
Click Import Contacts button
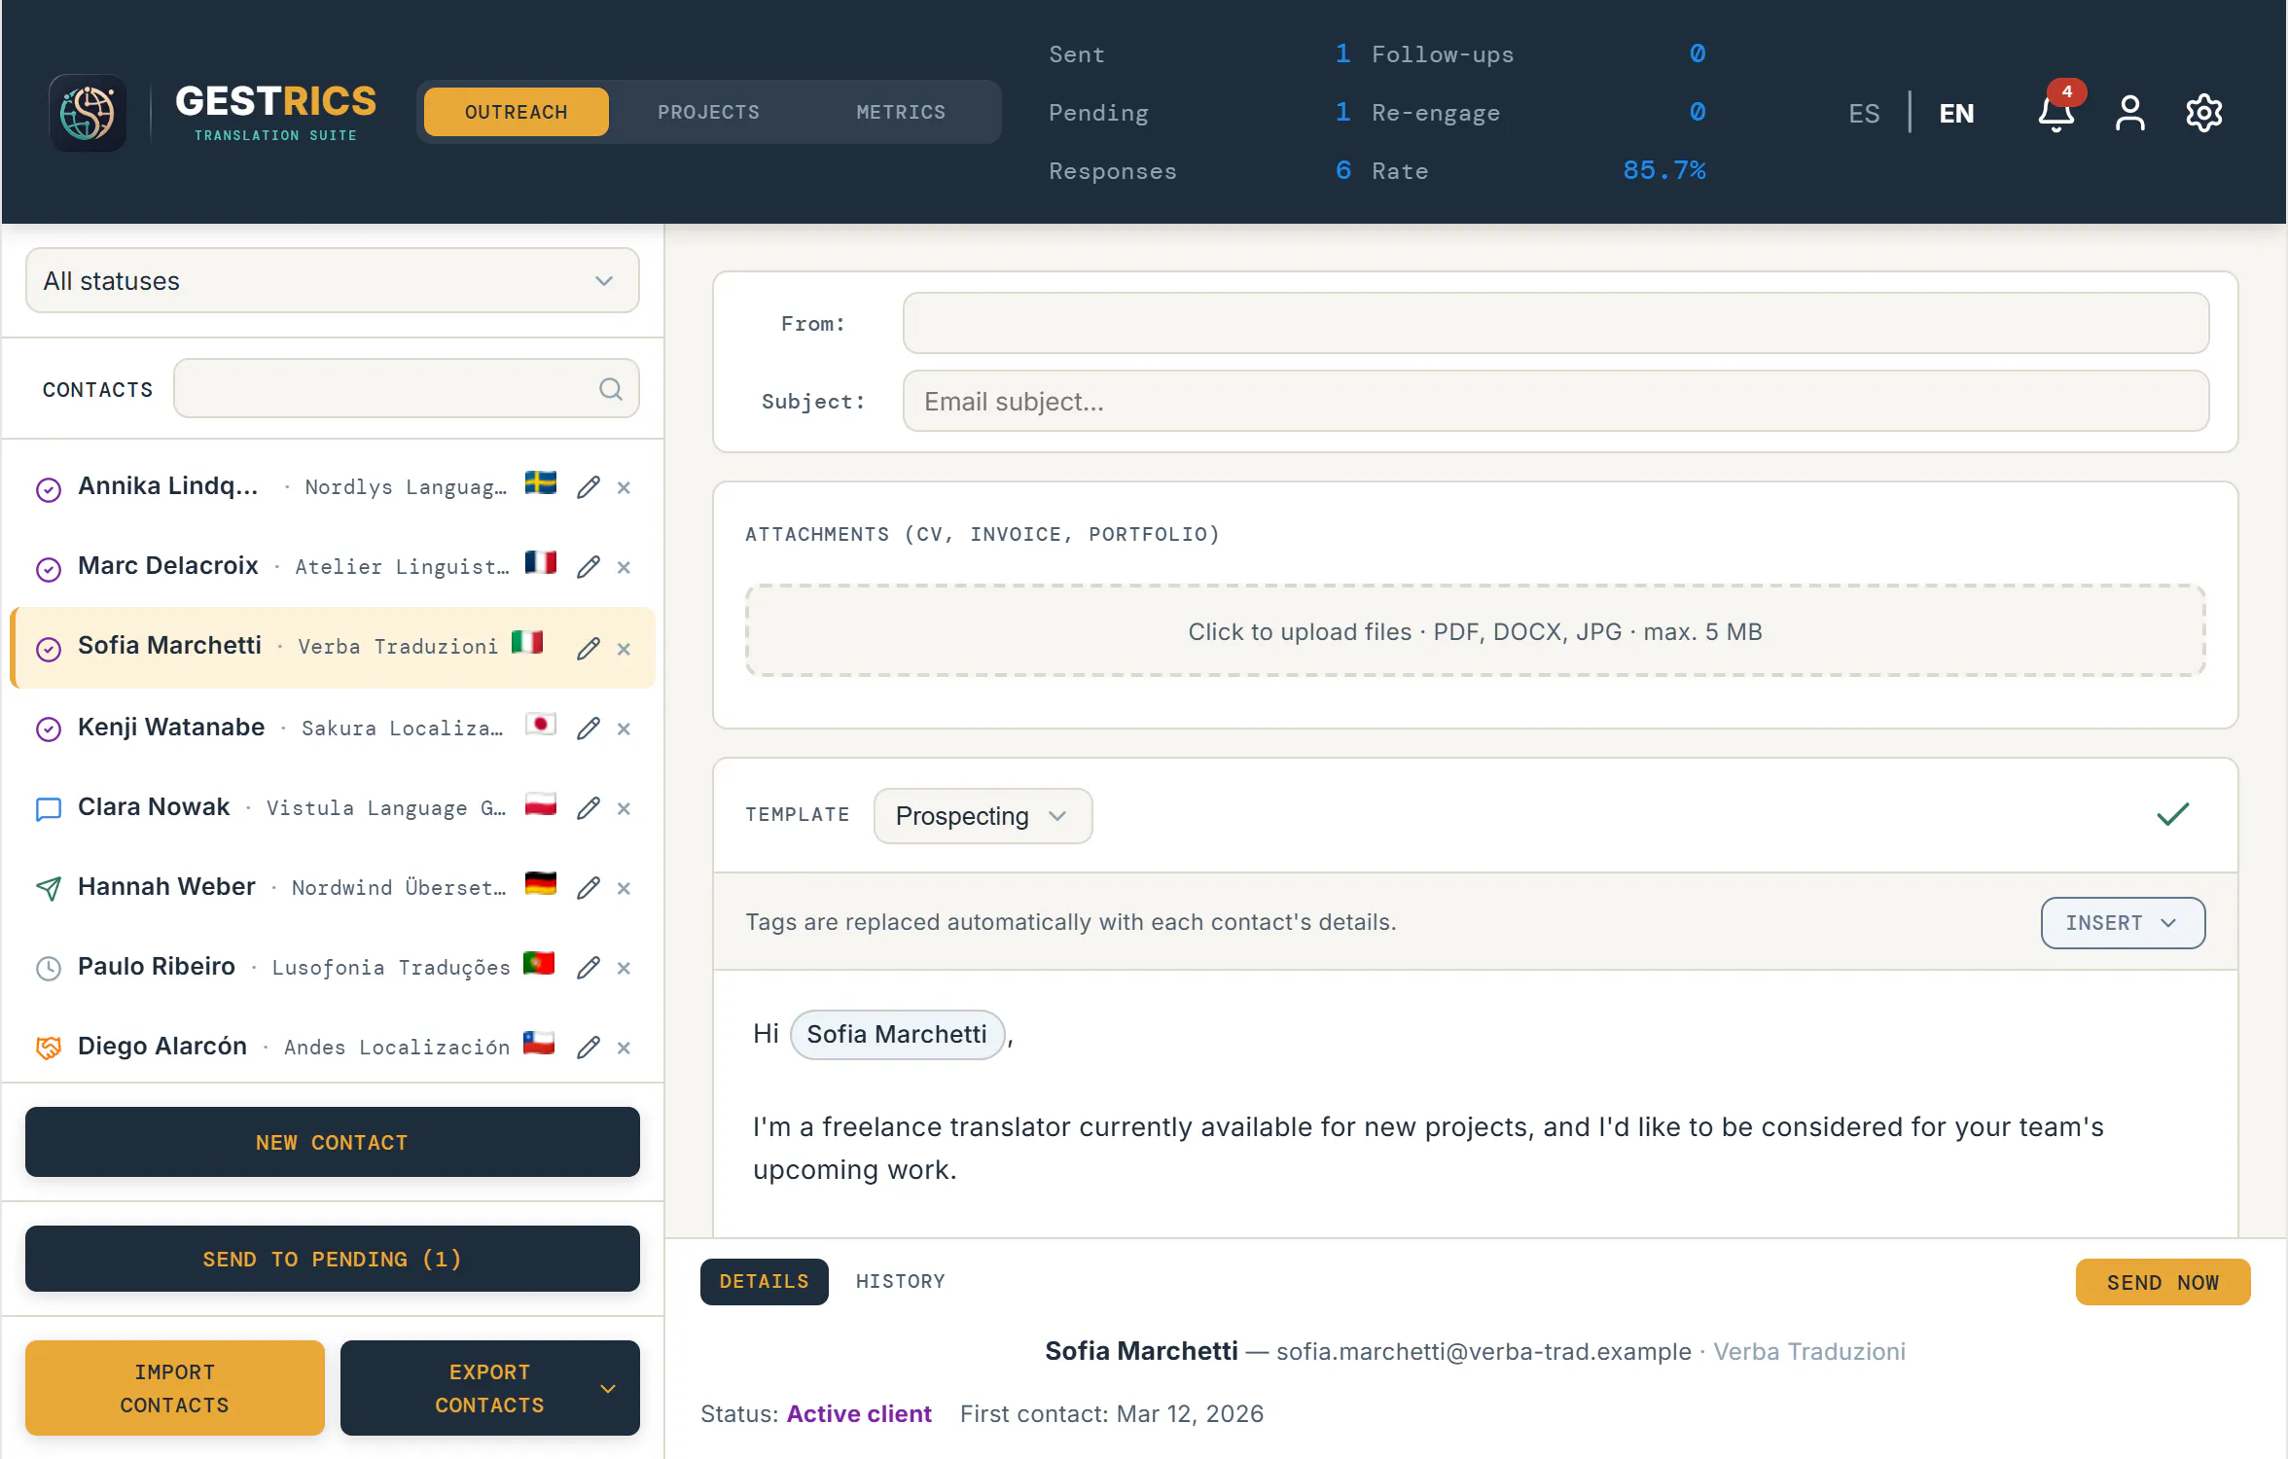pyautogui.click(x=175, y=1389)
